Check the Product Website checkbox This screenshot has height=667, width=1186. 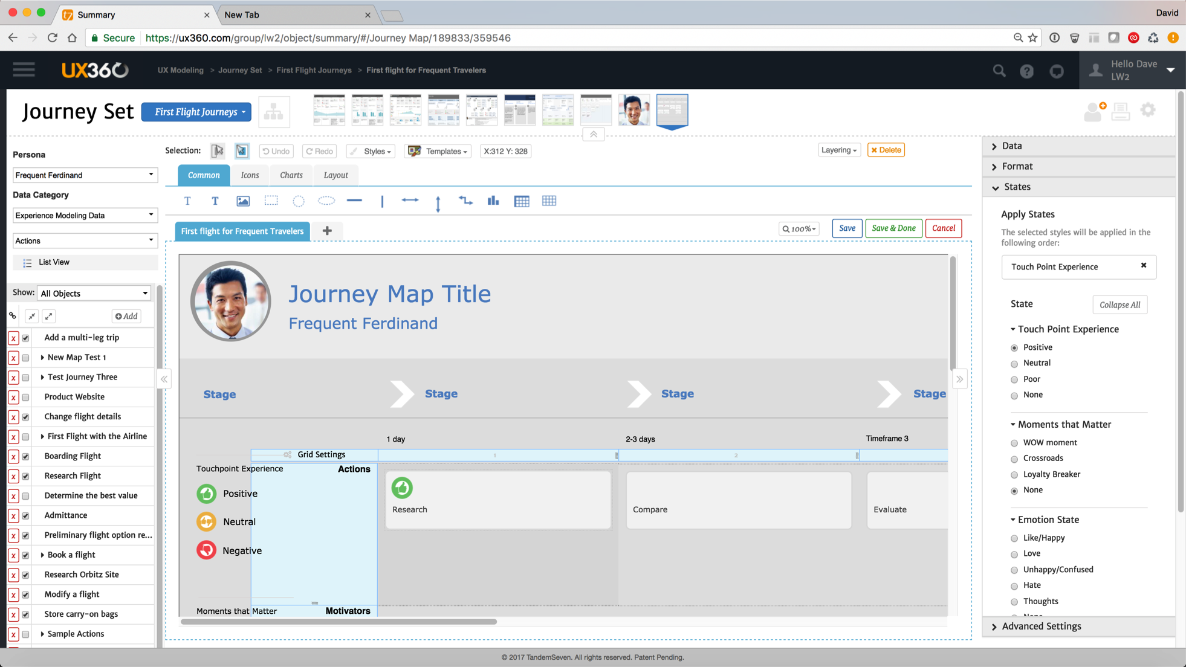(x=26, y=397)
